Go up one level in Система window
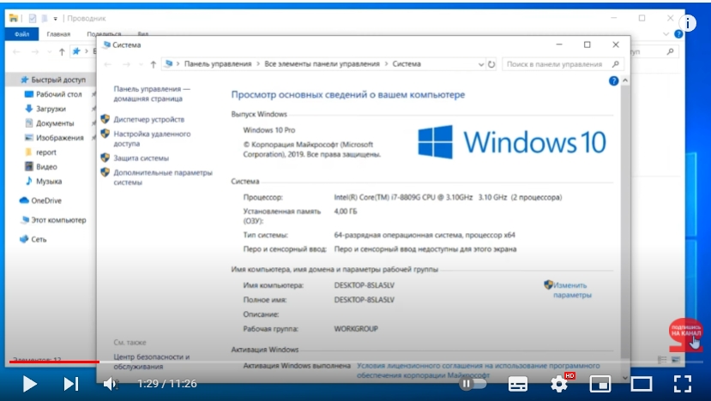The image size is (711, 401). click(154, 65)
